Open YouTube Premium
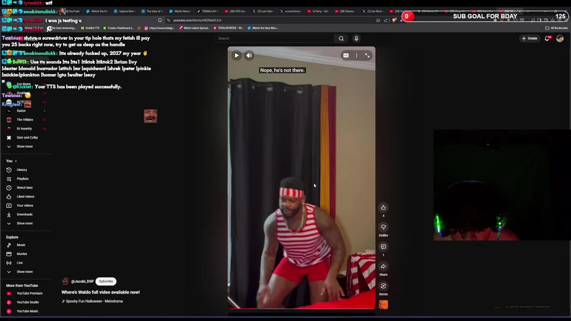Viewport: 571px width, 321px height. point(29,293)
